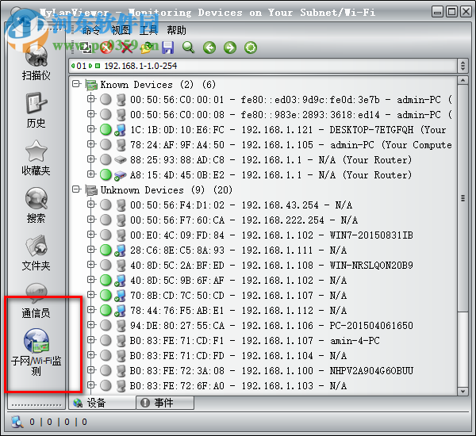476x436 pixels.
Task: Expand the 00:50:56:F4:D1:02 device node
Action: pos(90,205)
